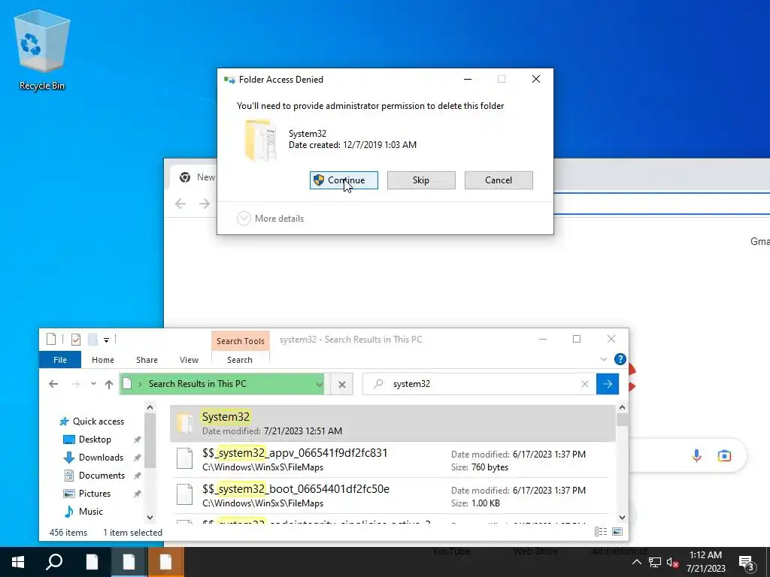Click Properties icon in quick access toolbar
The width and height of the screenshot is (770, 577).
click(76, 339)
